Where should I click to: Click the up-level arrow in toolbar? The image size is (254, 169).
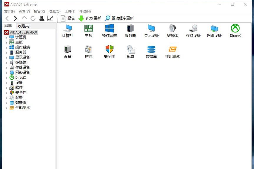(24, 18)
